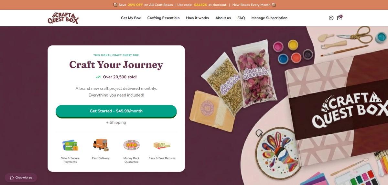Click the Safe & Secure Payments icon
388x185 pixels.
click(70, 145)
